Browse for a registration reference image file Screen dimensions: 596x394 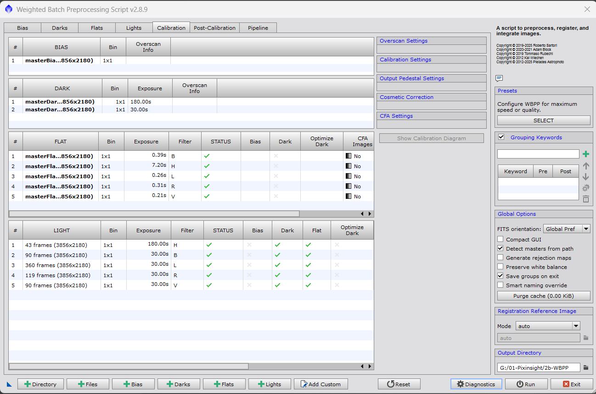tap(586, 338)
